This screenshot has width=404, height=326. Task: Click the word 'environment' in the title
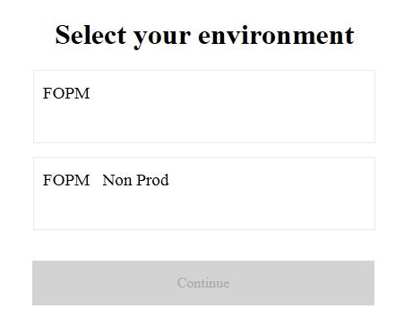pos(276,36)
